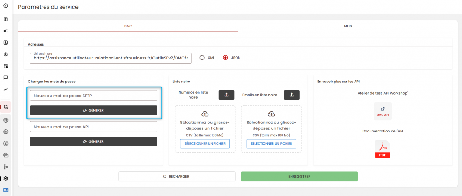Click SÉLECTIONNER UN FICHIER for blacklisted numbers
The height and width of the screenshot is (196, 462).
(x=205, y=144)
